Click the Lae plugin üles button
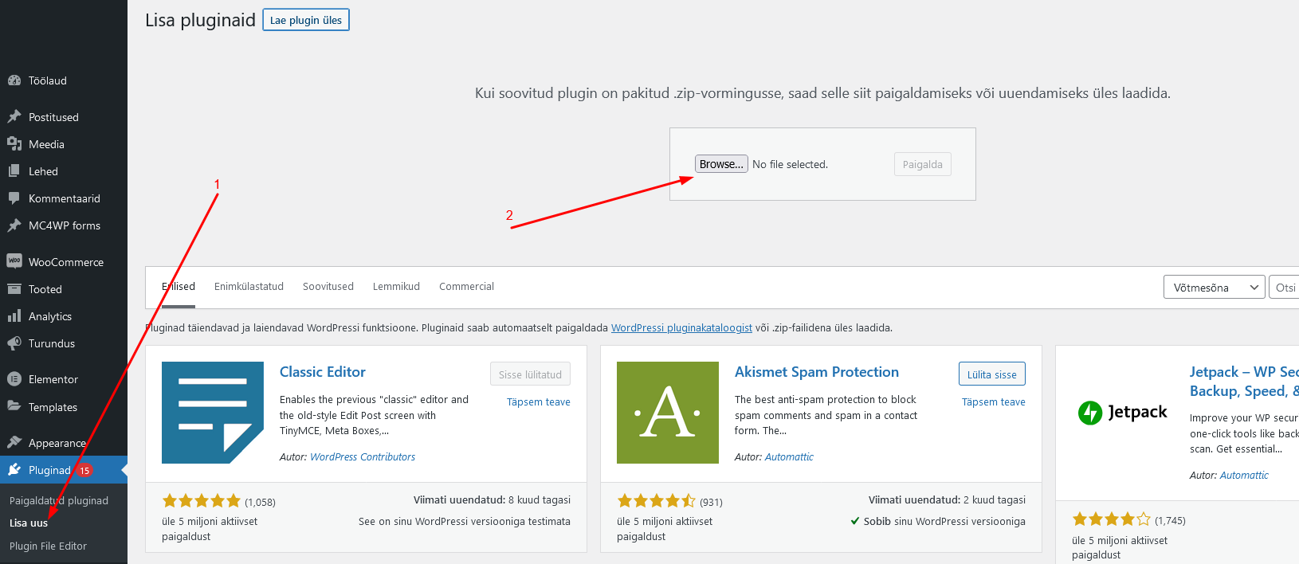The width and height of the screenshot is (1299, 564). [306, 21]
